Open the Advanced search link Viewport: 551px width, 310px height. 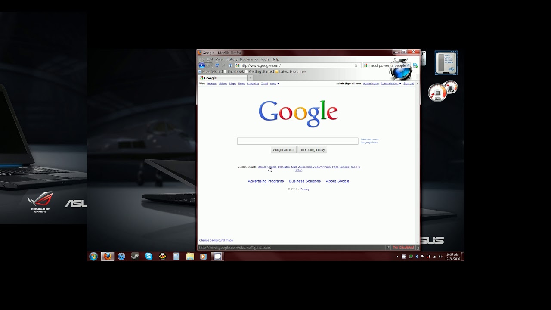pos(370,139)
